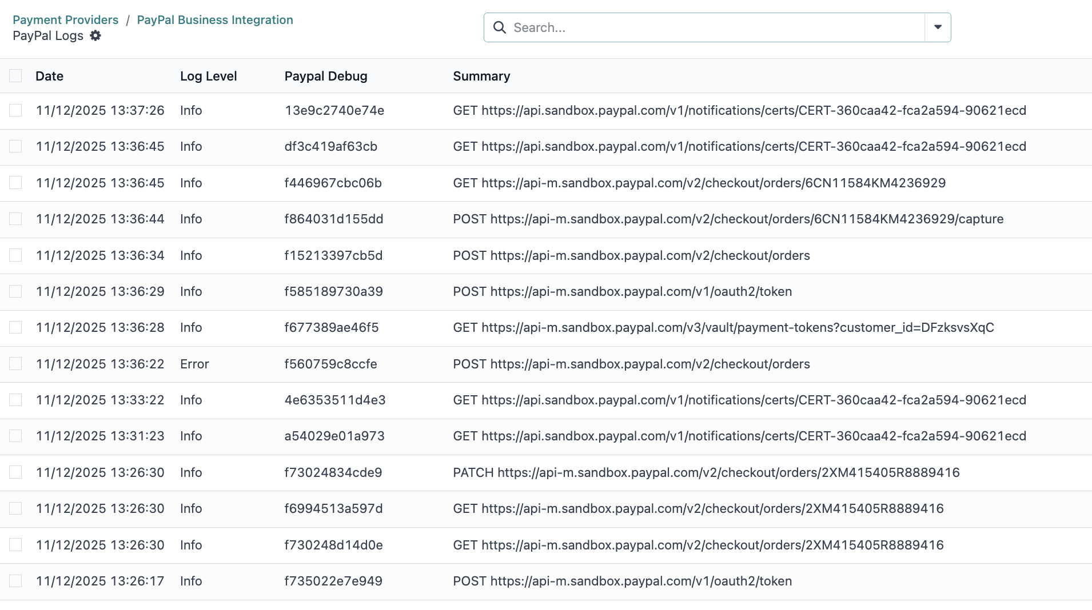The width and height of the screenshot is (1092, 610).
Task: Type in the Search field
Action: (x=715, y=27)
